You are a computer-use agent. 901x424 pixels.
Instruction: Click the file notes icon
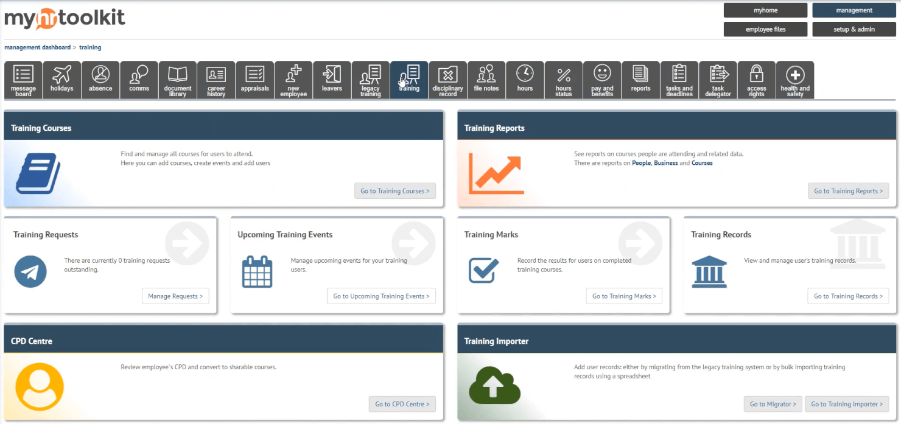coord(486,79)
